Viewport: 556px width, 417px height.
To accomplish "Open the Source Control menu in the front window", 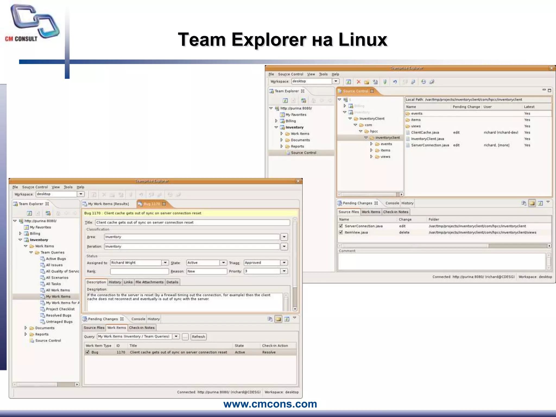I will 35,187.
